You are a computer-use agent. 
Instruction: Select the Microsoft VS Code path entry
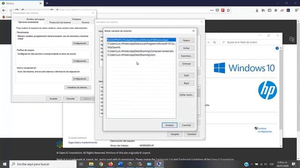point(141,43)
